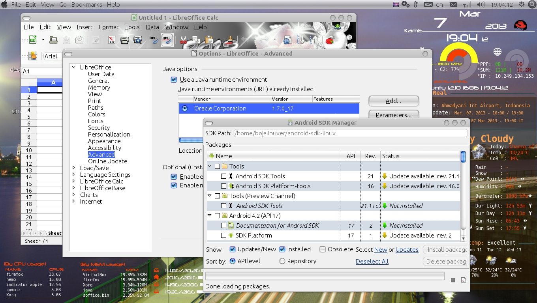Open the mail envelope indicator in top panel
This screenshot has height=303, width=537.
click(453, 5)
